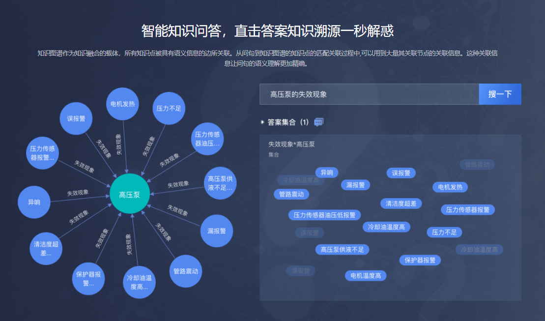The image size is (545, 321).
Task: Click the highlighted 冷却油温度高 answer tag
Action: click(x=386, y=227)
